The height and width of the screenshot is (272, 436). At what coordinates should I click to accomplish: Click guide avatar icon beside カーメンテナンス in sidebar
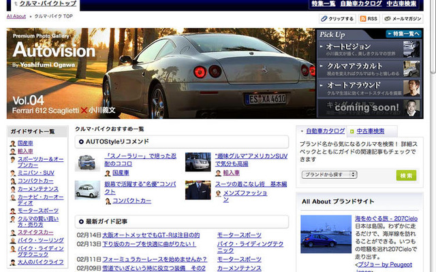coord(13,189)
